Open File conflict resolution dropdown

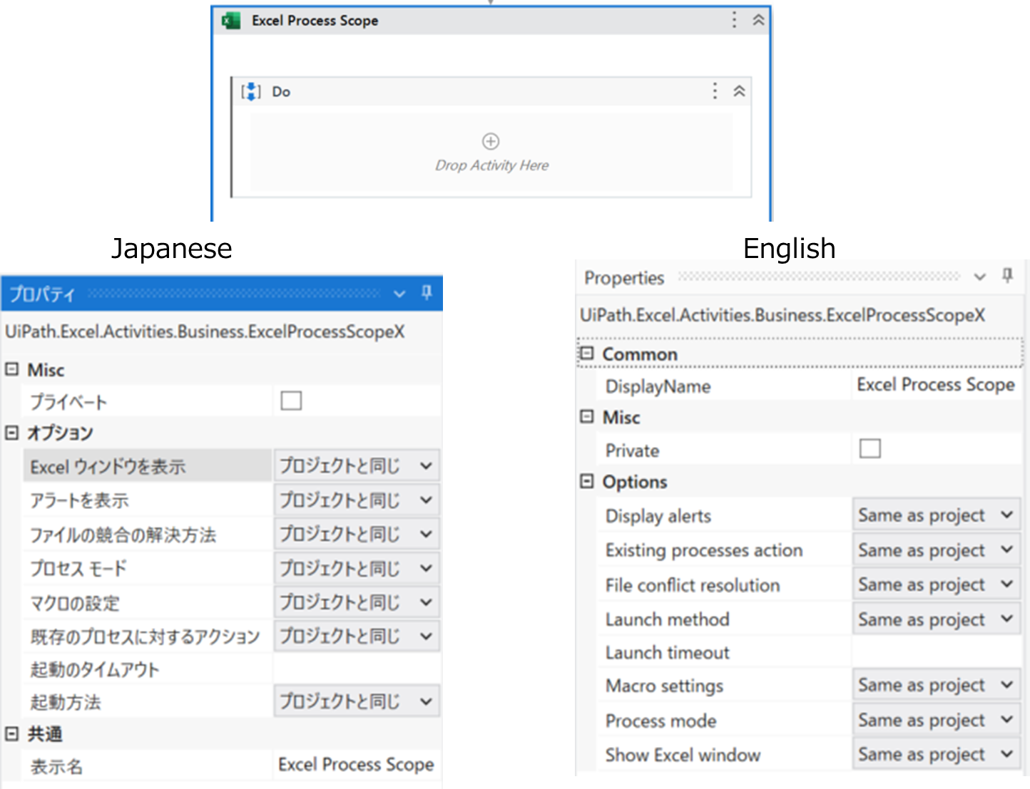click(x=936, y=584)
